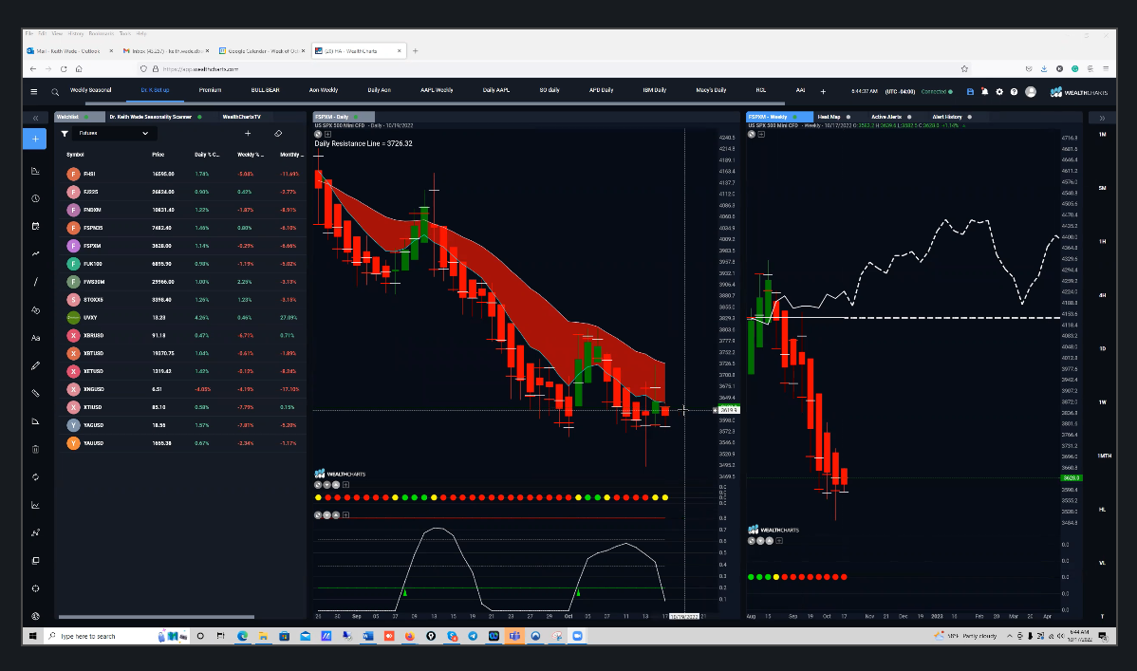Click the calendar icon in left sidebar
1137x671 pixels.
35,226
